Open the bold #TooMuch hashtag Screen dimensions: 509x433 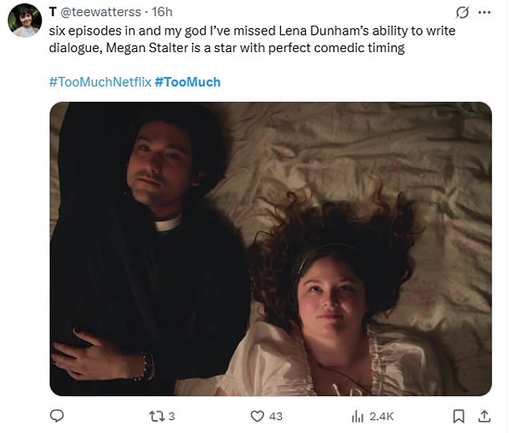point(188,82)
